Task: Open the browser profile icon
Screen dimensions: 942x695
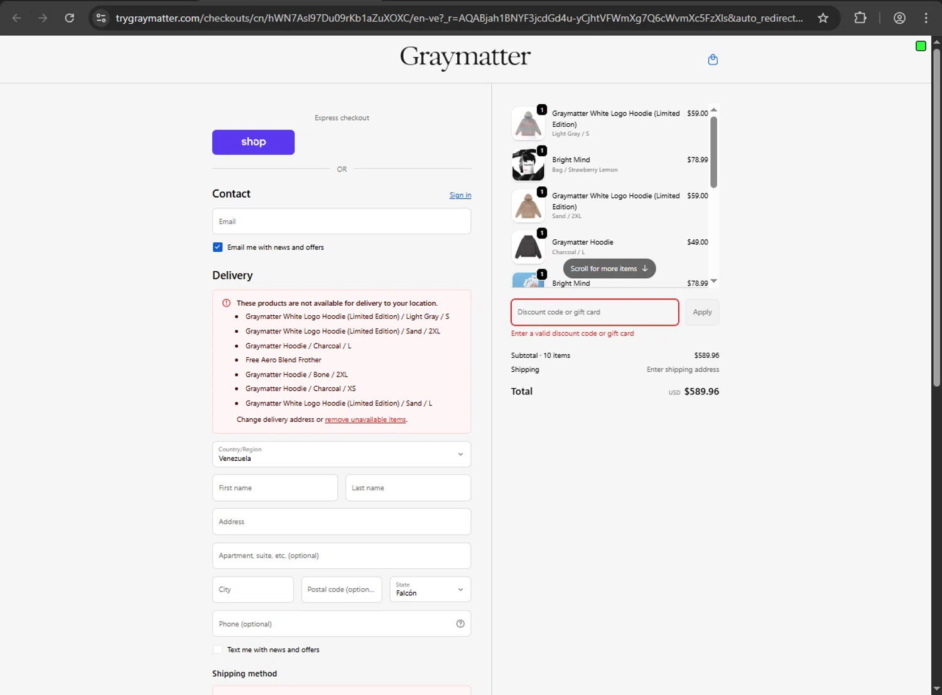Action: [899, 18]
